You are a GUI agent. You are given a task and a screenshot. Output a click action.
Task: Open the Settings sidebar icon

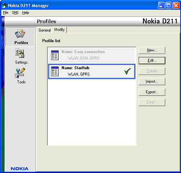pos(20,53)
